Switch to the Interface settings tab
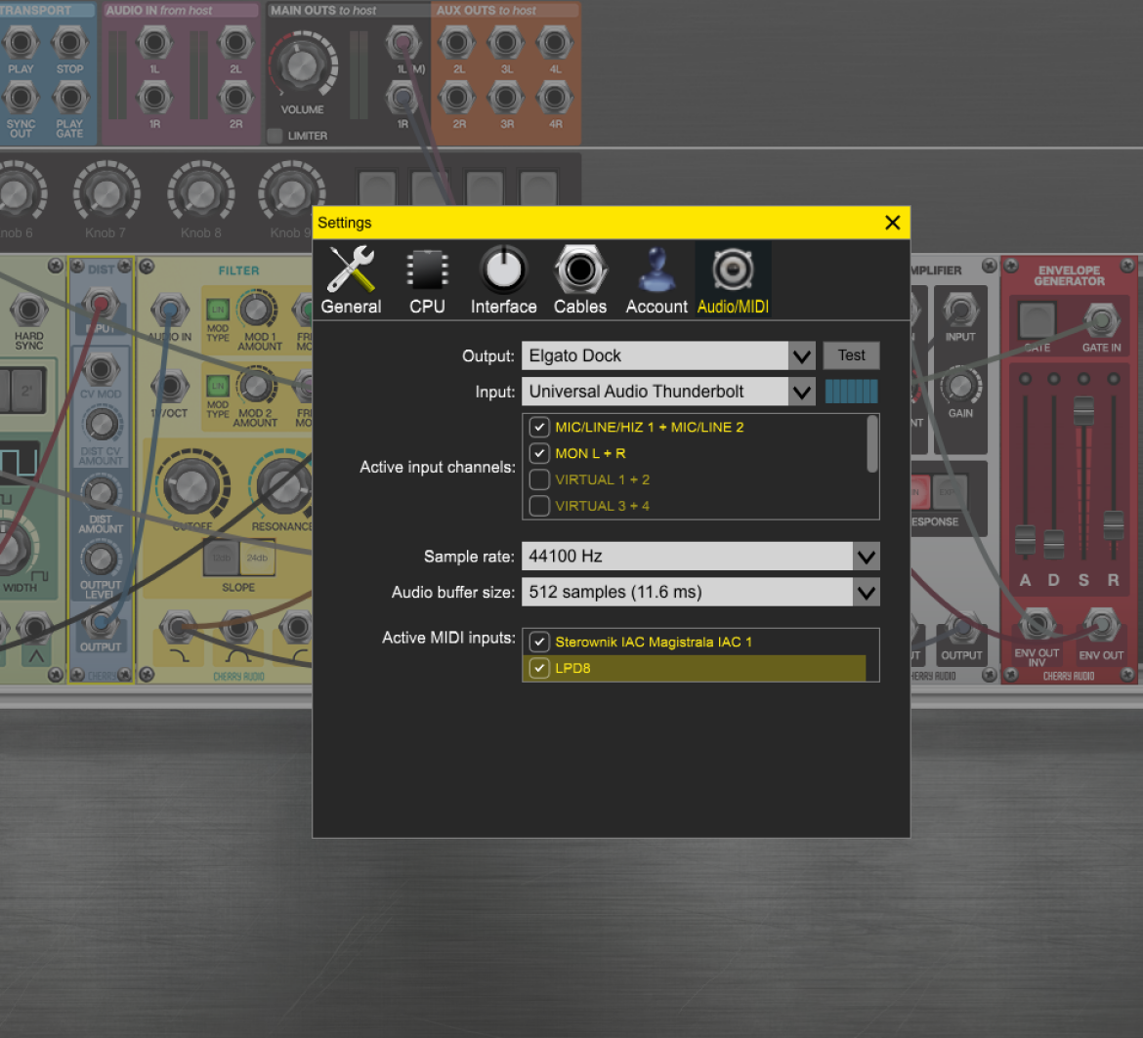Viewport: 1143px width, 1038px height. tap(504, 280)
